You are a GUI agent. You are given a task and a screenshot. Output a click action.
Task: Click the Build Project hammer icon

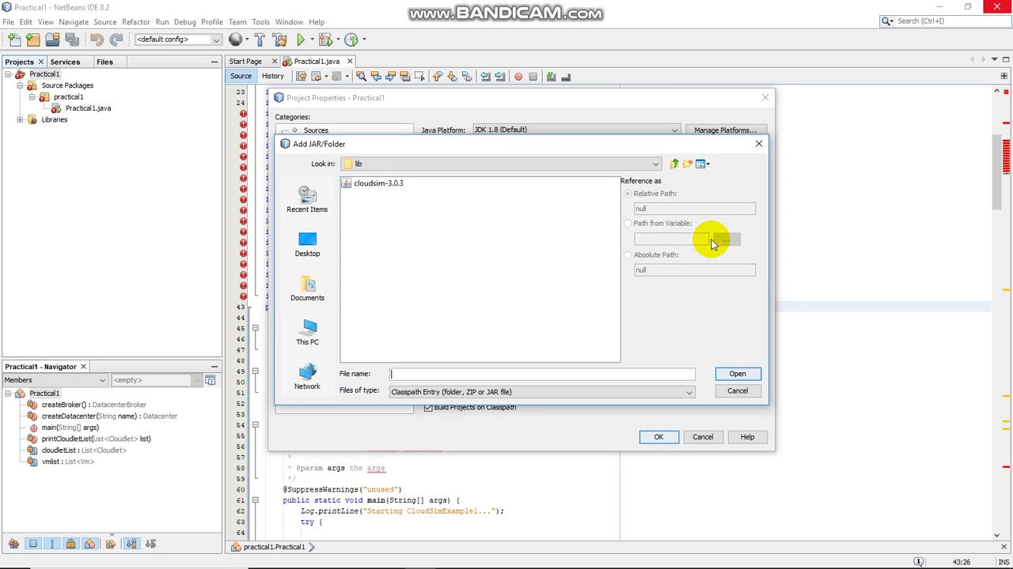click(260, 40)
